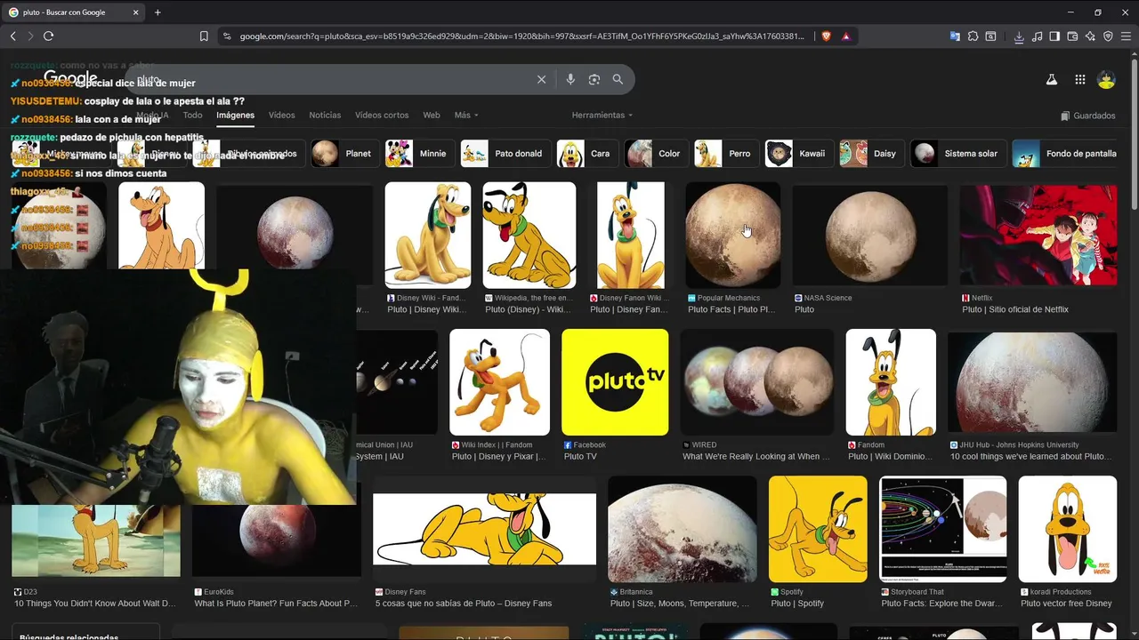Viewport: 1139px width, 640px height.
Task: Open WIRED three-Pluto comparison image
Action: coord(757,382)
